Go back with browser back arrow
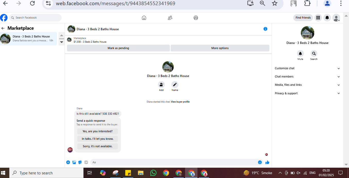The width and height of the screenshot is (349, 178). click(x=5, y=3)
